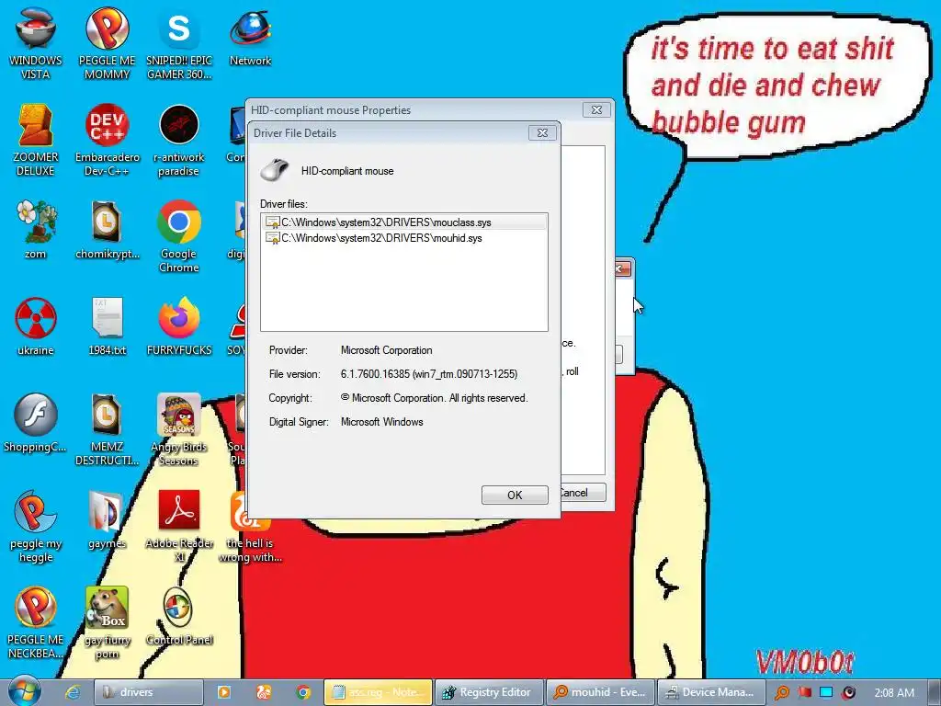Select the mouclass.sys driver file row
941x706 pixels.
click(x=404, y=222)
